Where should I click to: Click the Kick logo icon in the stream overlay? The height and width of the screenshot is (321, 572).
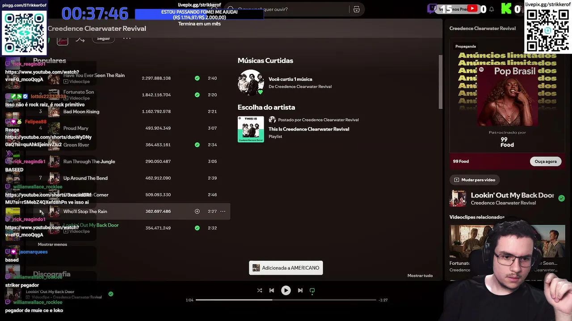[506, 8]
